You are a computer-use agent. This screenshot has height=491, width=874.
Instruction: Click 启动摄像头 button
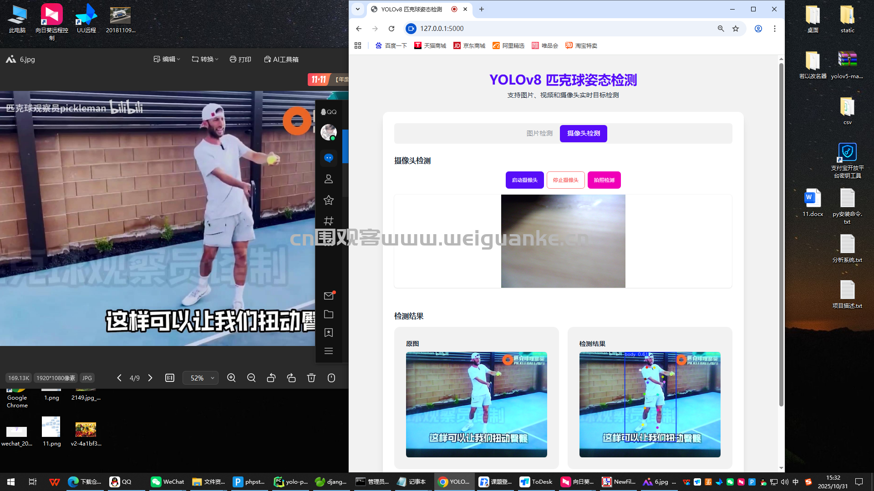(x=524, y=180)
